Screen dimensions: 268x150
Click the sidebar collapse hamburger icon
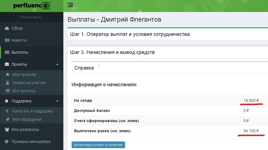click(x=70, y=5)
